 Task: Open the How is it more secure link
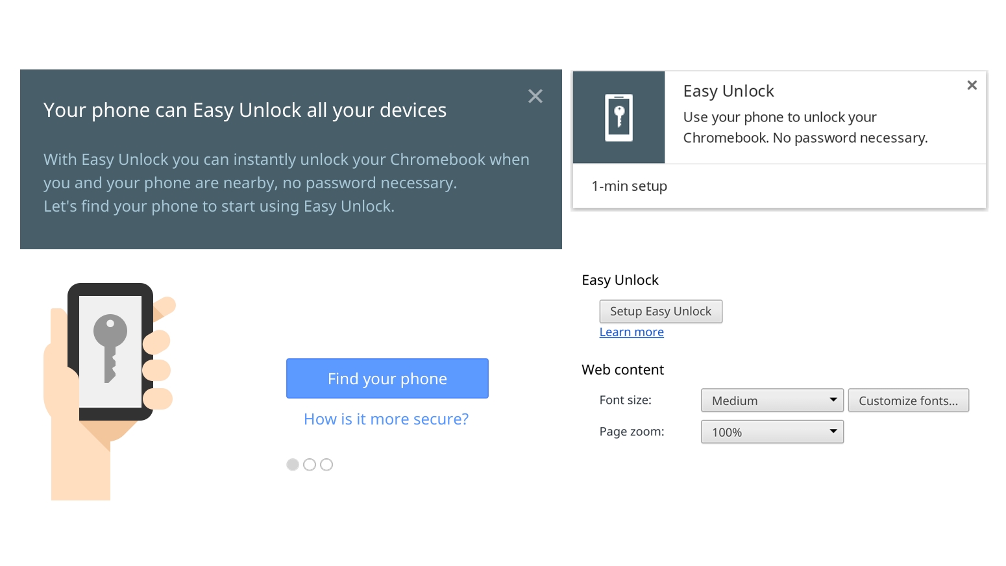(386, 419)
